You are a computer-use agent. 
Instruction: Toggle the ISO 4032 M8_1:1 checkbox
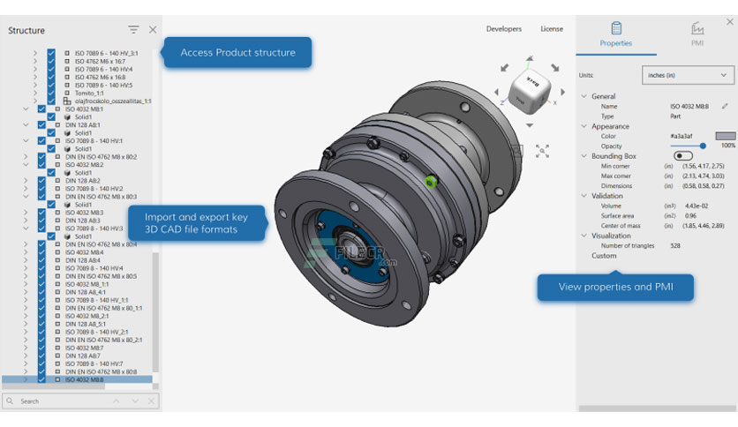(x=41, y=284)
